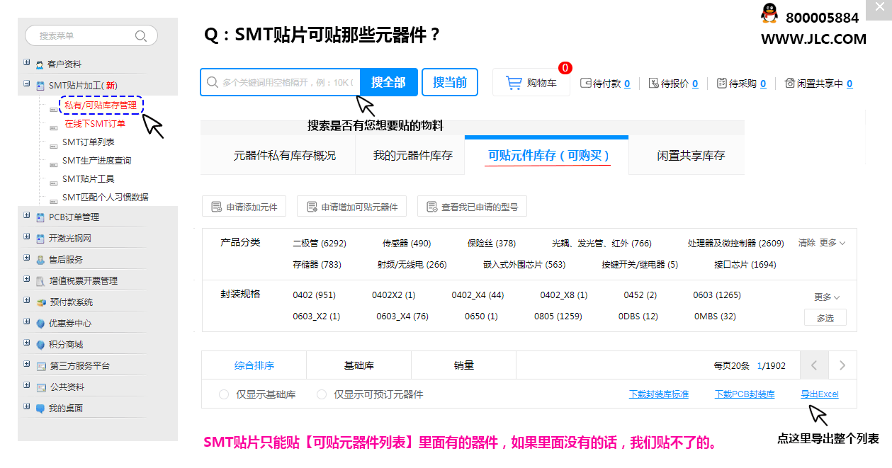This screenshot has width=892, height=468.
Task: Open 闲置共享库存 tab
Action: pos(690,156)
